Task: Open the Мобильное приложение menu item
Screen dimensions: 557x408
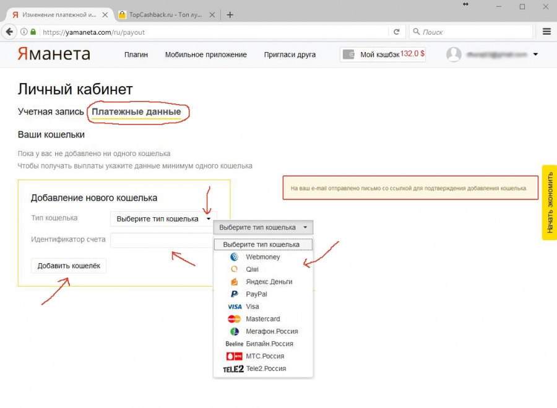Action: (x=206, y=54)
